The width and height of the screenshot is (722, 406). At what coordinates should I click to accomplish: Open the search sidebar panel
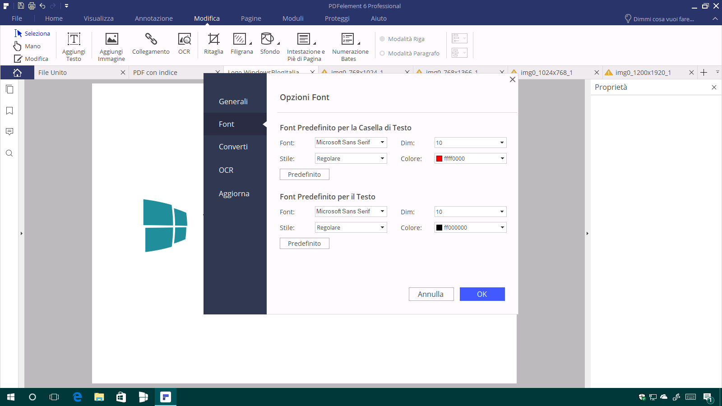(9, 153)
